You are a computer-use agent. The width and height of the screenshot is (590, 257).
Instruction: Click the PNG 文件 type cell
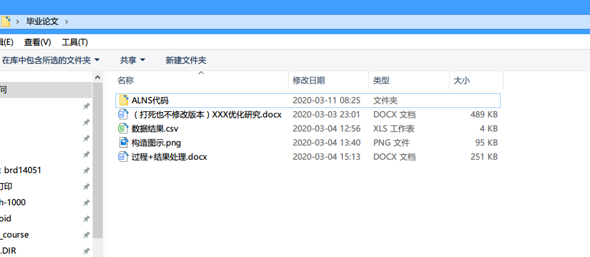391,143
